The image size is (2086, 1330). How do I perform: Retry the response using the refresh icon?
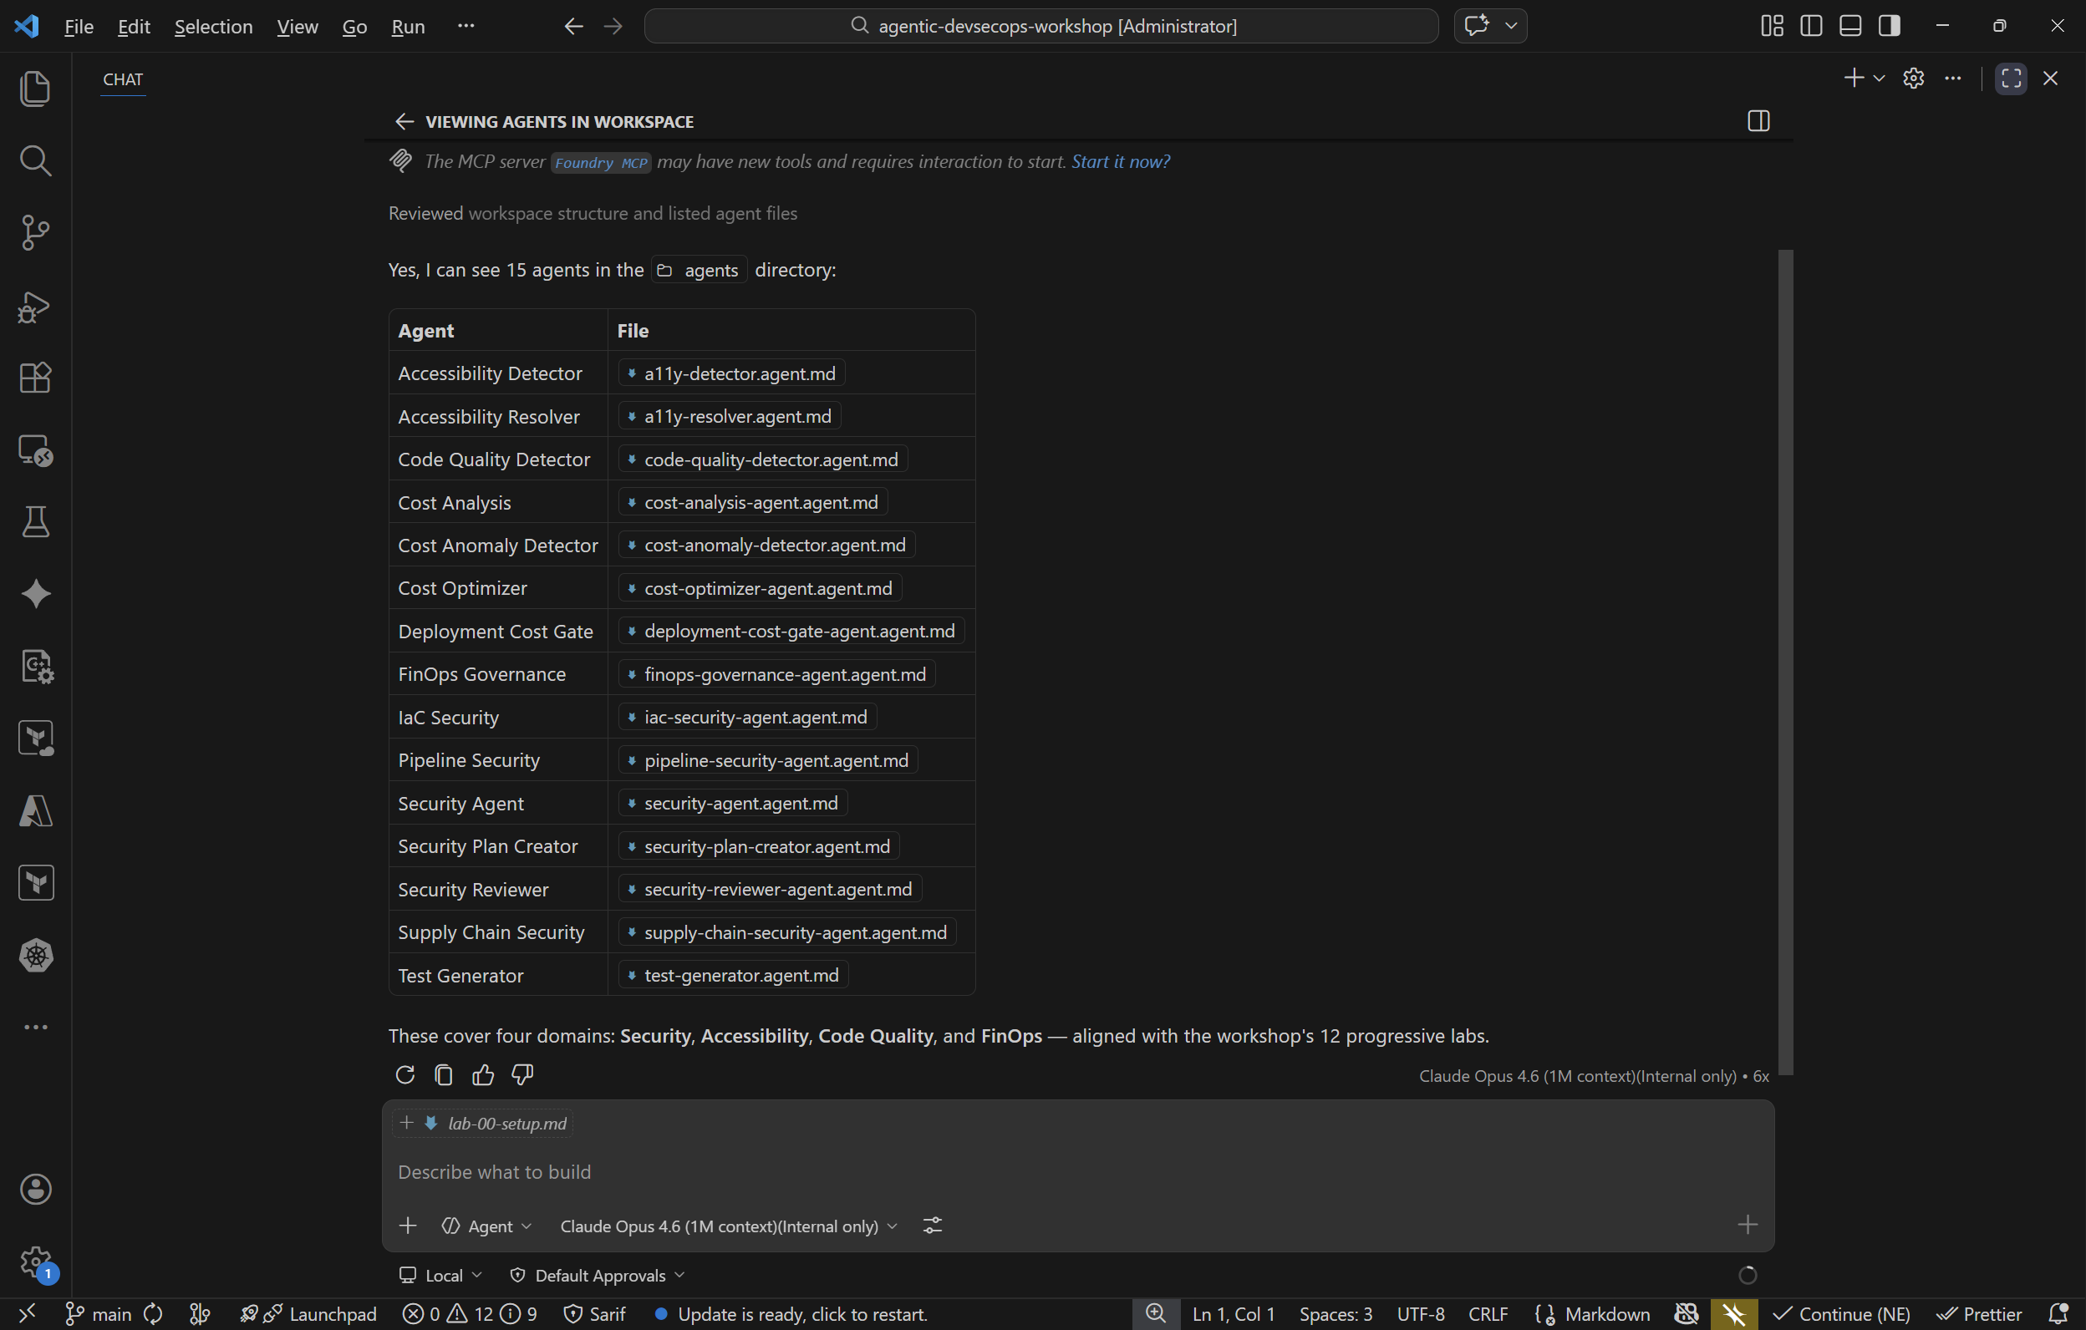pyautogui.click(x=404, y=1074)
